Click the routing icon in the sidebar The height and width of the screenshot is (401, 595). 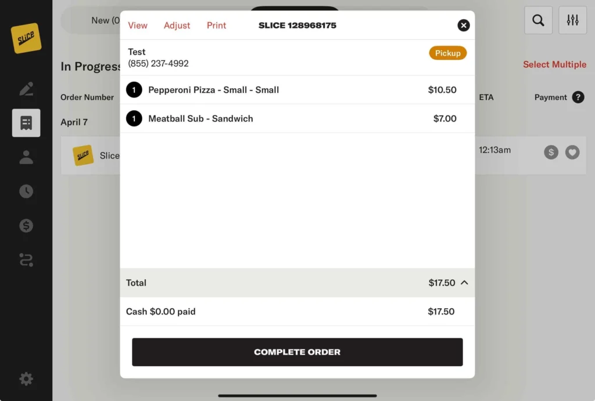click(x=26, y=260)
